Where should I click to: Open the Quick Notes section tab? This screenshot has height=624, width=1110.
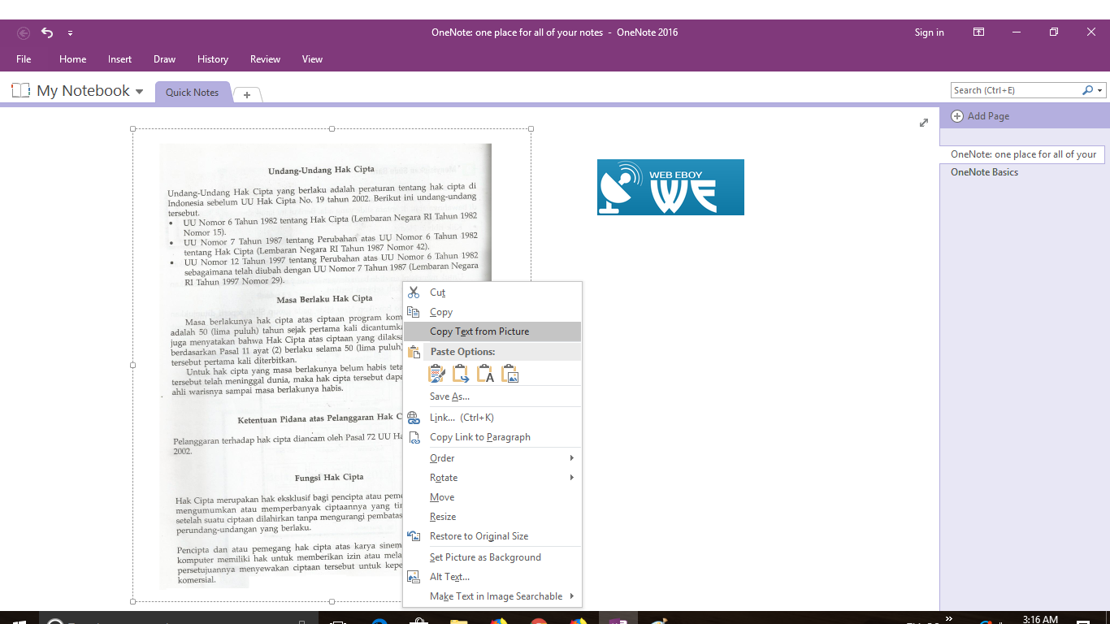point(192,92)
